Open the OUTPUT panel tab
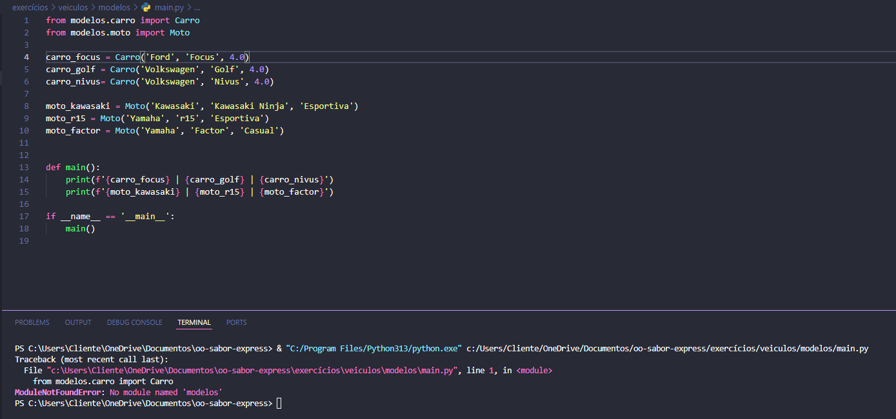The height and width of the screenshot is (419, 896). [78, 322]
